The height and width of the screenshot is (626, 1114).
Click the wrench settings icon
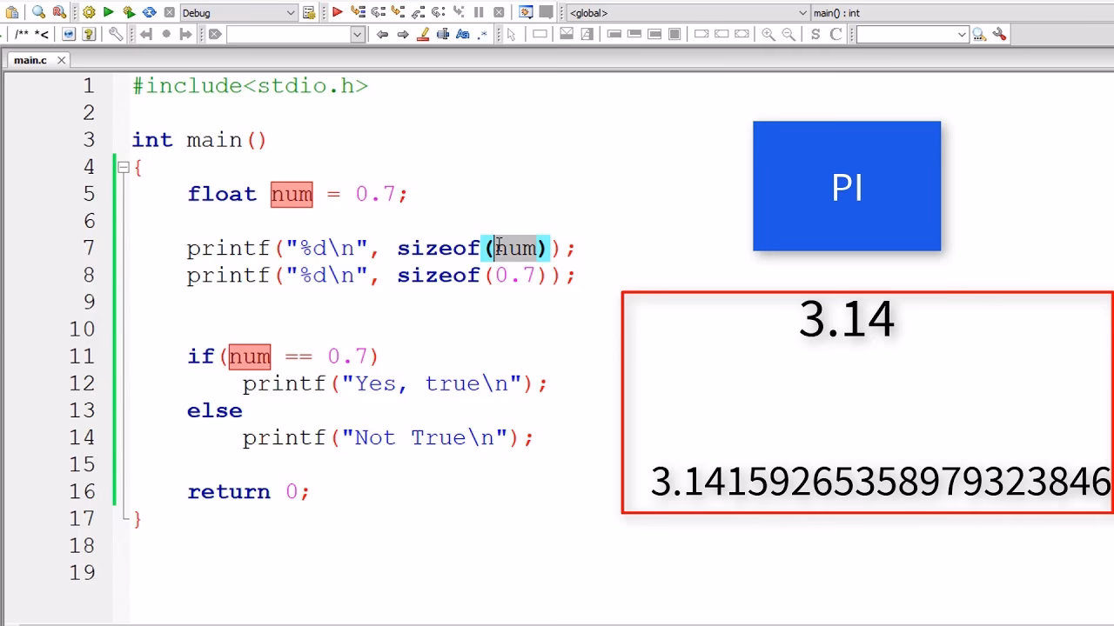pyautogui.click(x=116, y=34)
